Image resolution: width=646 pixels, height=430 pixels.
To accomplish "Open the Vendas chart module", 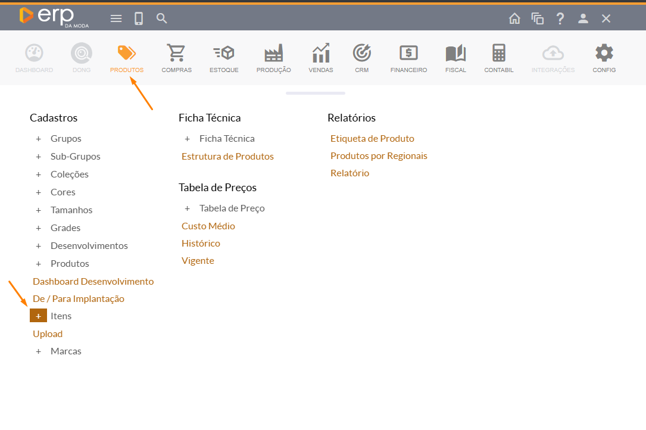I will [321, 58].
